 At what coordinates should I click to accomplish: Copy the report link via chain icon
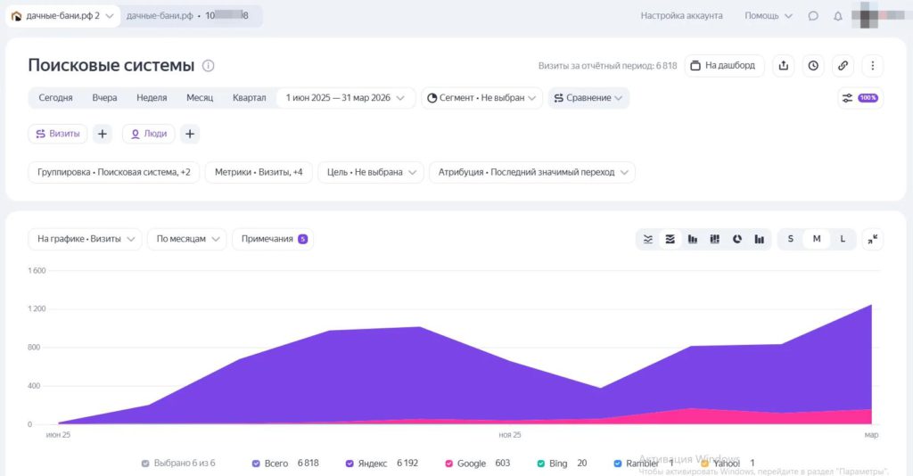tap(843, 66)
